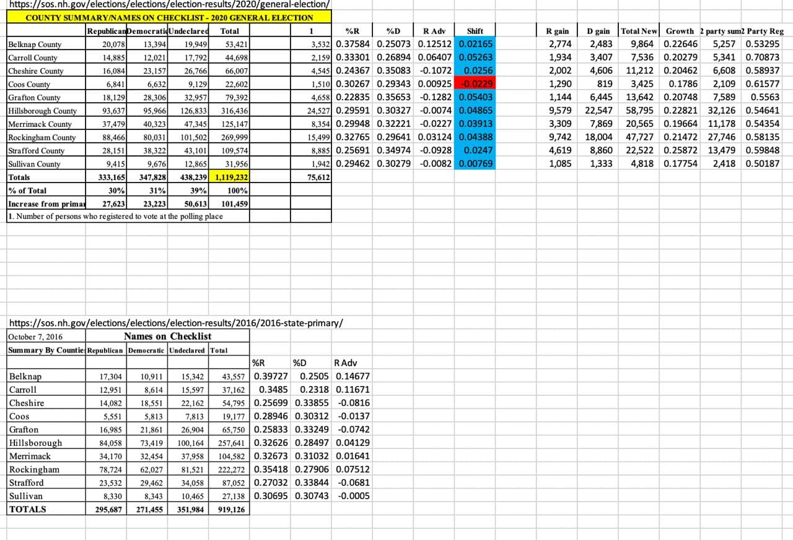Click the 'Shift' column header
The image size is (793, 540).
click(475, 31)
